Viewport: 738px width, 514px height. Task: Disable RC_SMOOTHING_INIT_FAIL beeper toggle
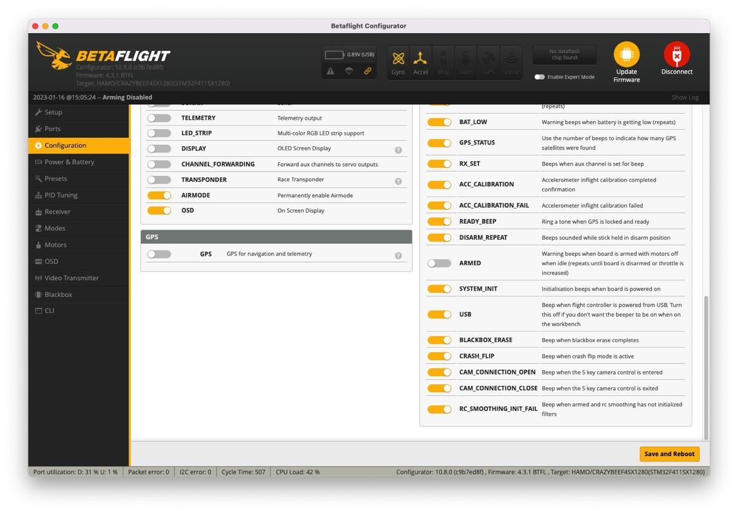[x=439, y=409]
